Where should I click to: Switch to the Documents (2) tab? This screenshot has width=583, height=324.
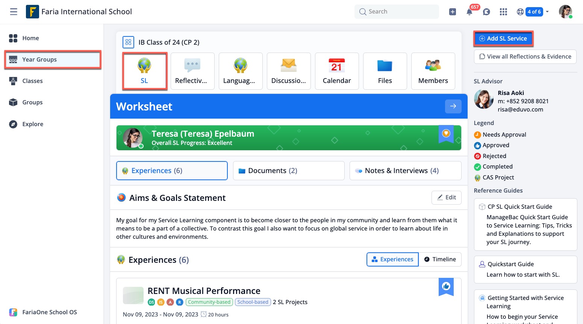tap(288, 170)
